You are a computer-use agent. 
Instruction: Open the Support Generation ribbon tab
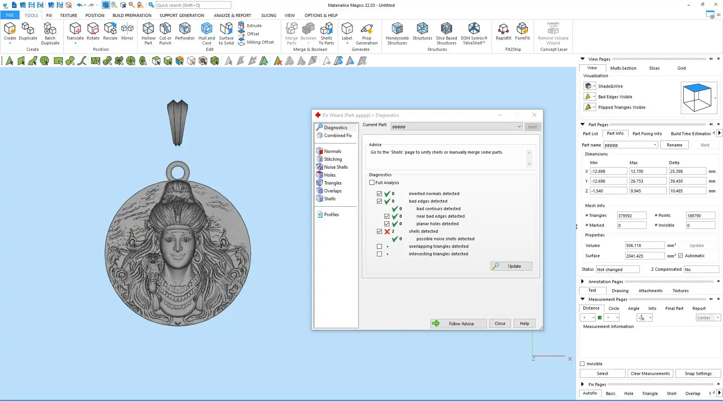pos(182,15)
